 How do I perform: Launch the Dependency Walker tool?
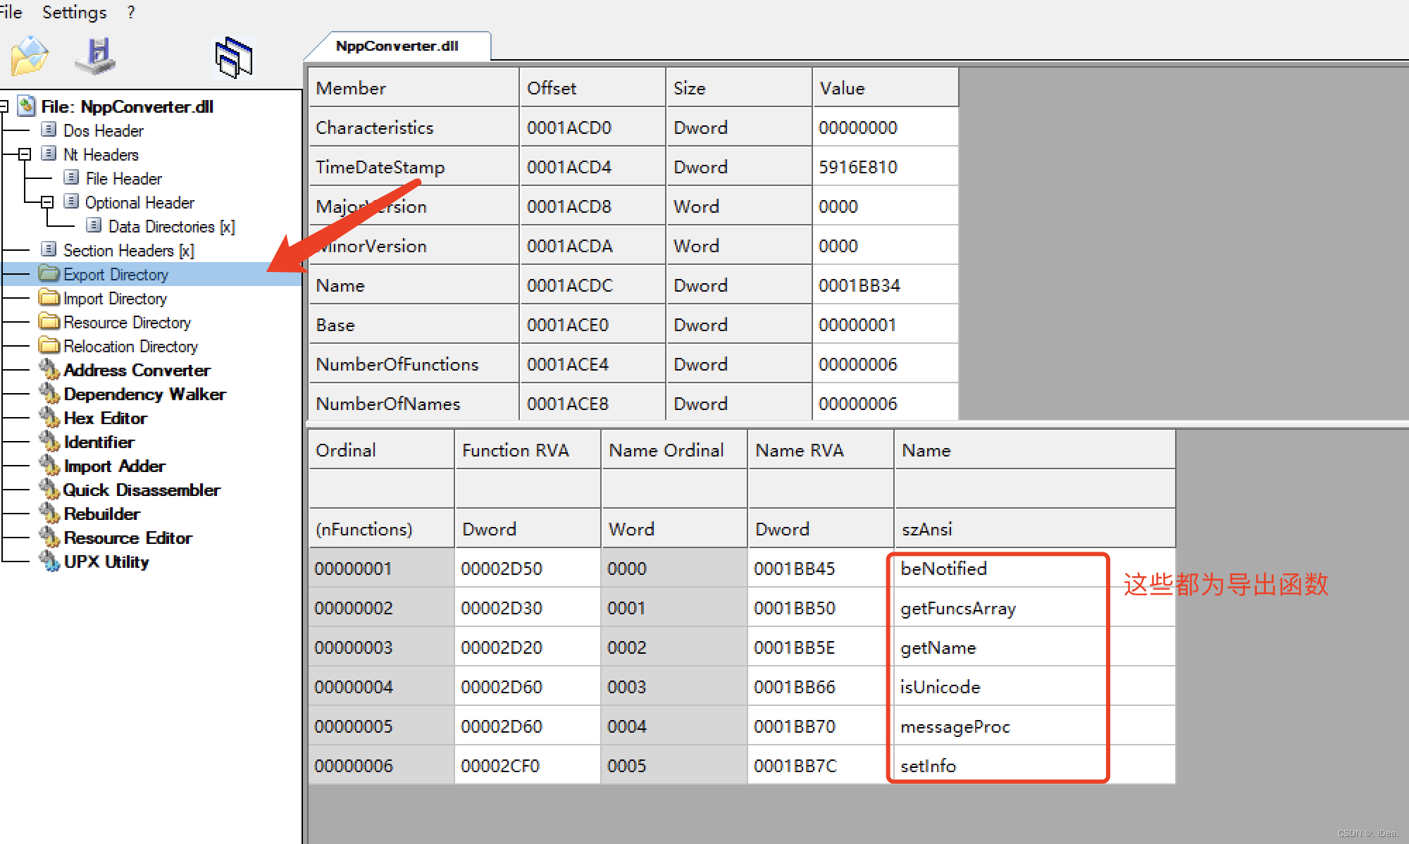click(x=144, y=395)
